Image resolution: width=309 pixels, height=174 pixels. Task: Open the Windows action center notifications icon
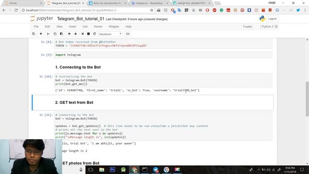coord(302,170)
